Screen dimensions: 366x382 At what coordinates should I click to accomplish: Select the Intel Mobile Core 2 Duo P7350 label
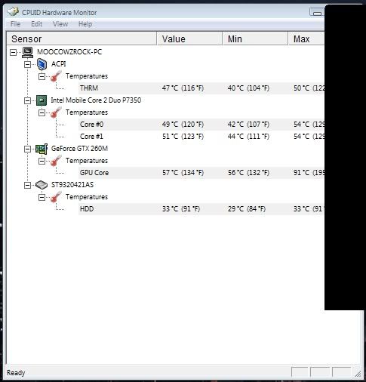[x=96, y=100]
